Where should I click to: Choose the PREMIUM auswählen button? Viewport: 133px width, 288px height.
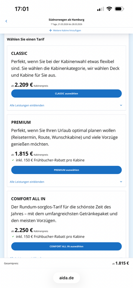pos(66,170)
